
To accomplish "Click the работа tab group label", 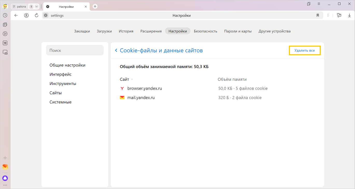I will [22, 7].
